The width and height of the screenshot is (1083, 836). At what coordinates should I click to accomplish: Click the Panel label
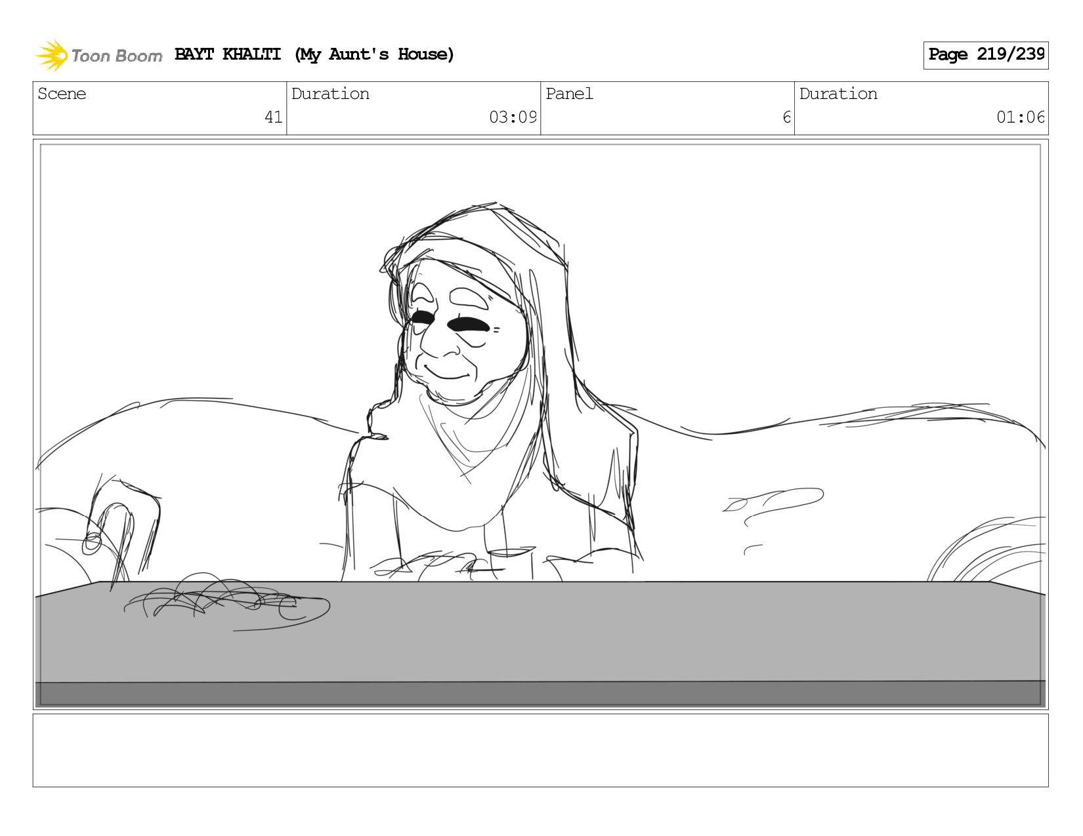[569, 94]
